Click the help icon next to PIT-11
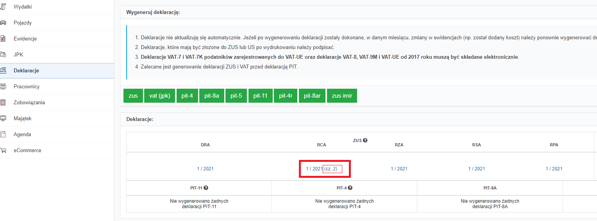This screenshot has height=221, width=597. pos(206,188)
